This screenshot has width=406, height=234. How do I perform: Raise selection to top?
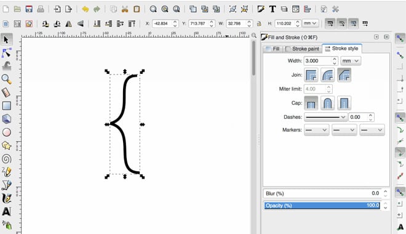132,24
